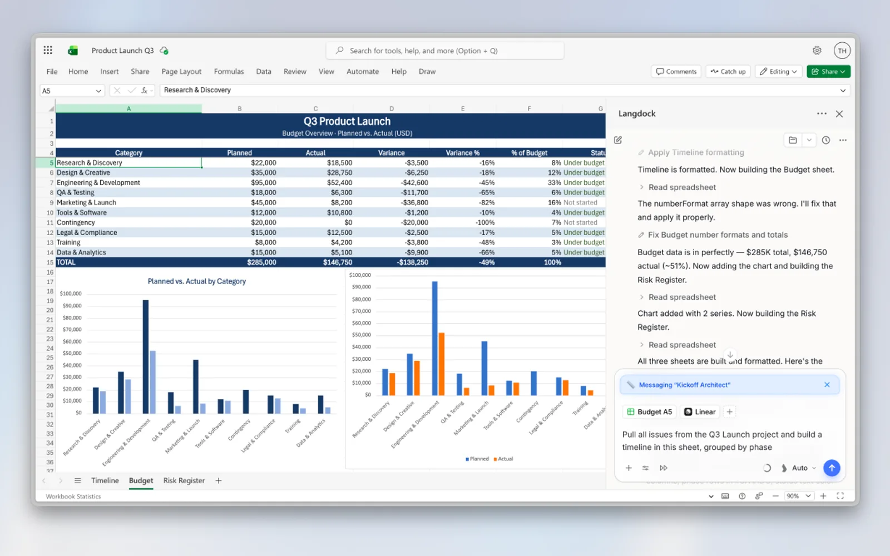Click the help question mark in status bar
The height and width of the screenshot is (556, 890).
click(742, 496)
